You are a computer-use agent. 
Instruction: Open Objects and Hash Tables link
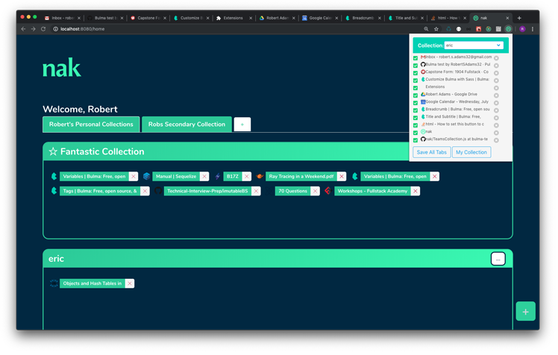[93, 283]
